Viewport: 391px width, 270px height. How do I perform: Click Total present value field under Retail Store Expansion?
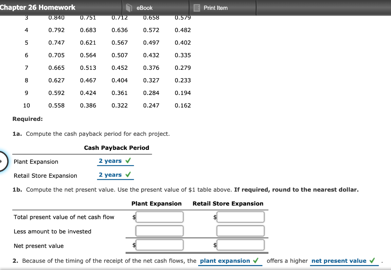tap(241, 217)
